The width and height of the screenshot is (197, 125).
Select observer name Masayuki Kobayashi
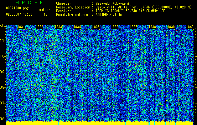point(112,3)
